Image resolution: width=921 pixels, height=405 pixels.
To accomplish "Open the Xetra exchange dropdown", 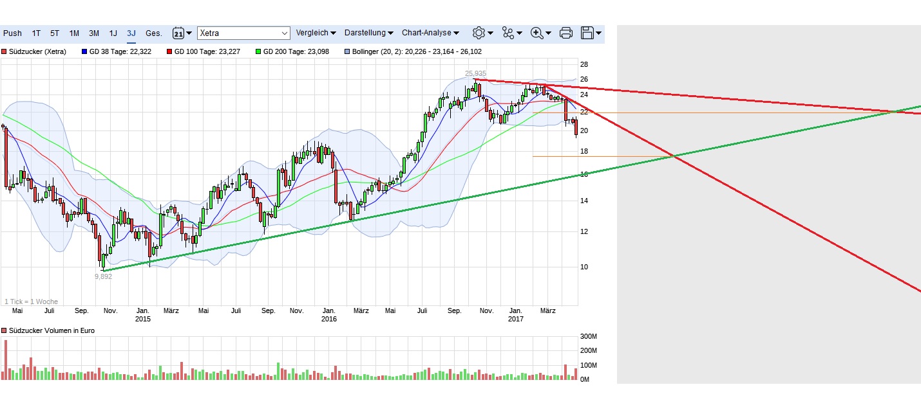I will coord(243,33).
